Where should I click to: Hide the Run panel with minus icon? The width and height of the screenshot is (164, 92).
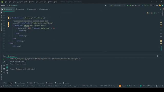tap(160, 56)
